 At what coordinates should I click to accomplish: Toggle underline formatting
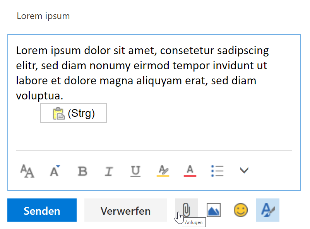pos(135,171)
